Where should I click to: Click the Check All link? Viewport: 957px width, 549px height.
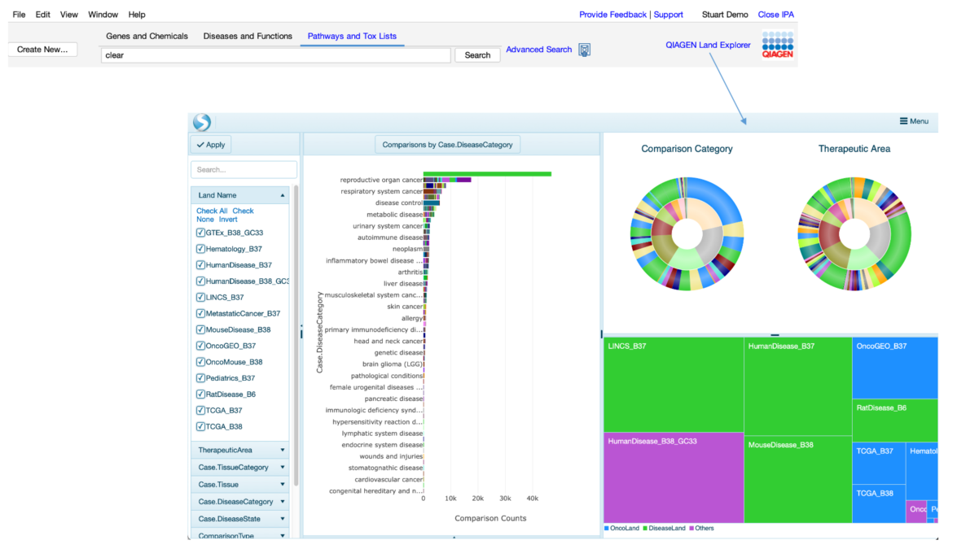coord(212,211)
